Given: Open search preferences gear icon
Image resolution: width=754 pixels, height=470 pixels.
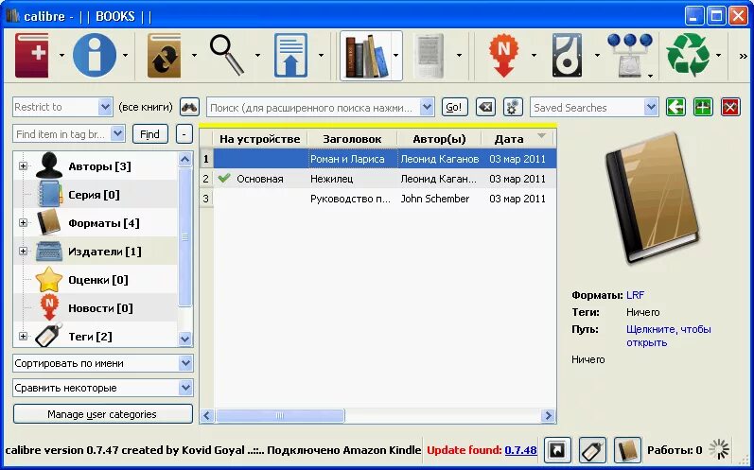Looking at the screenshot, I should click(513, 107).
